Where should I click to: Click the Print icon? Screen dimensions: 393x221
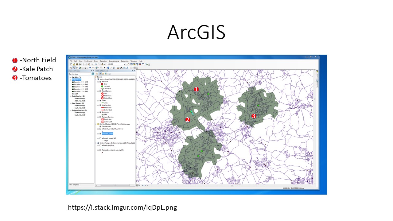point(80,64)
